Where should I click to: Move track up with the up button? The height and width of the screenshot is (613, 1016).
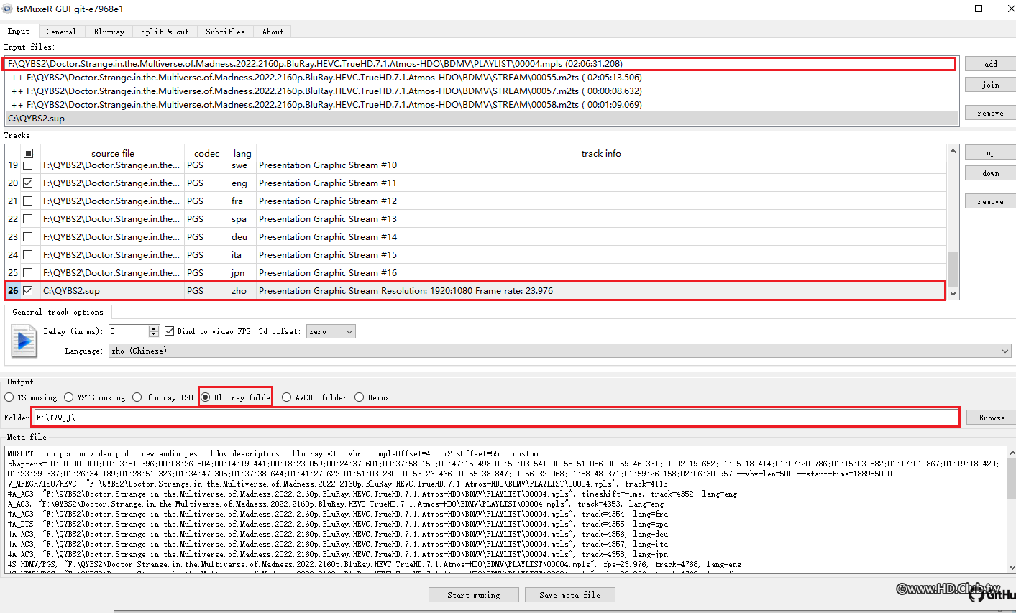(990, 152)
